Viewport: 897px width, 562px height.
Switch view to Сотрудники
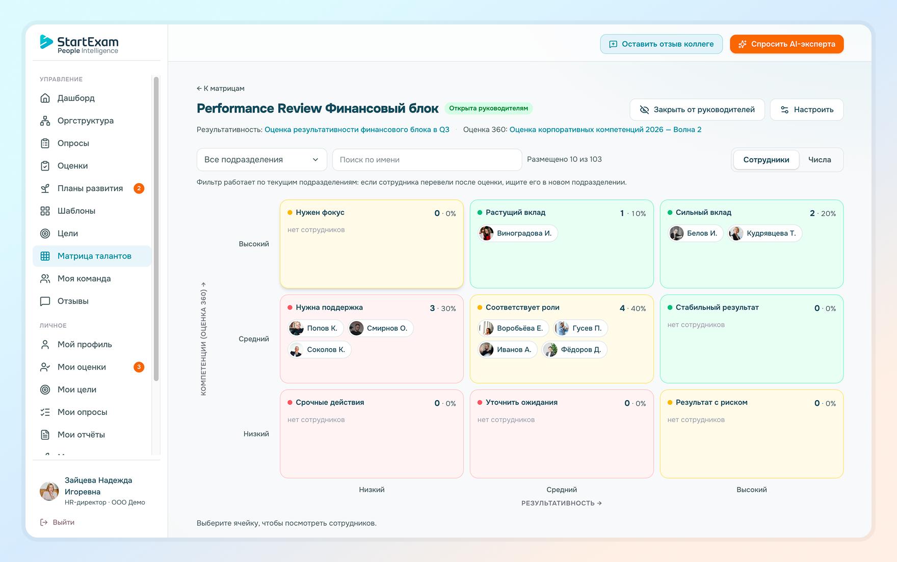(766, 160)
